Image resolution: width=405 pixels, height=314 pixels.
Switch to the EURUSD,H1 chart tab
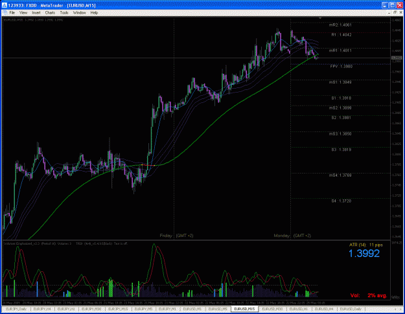299,309
